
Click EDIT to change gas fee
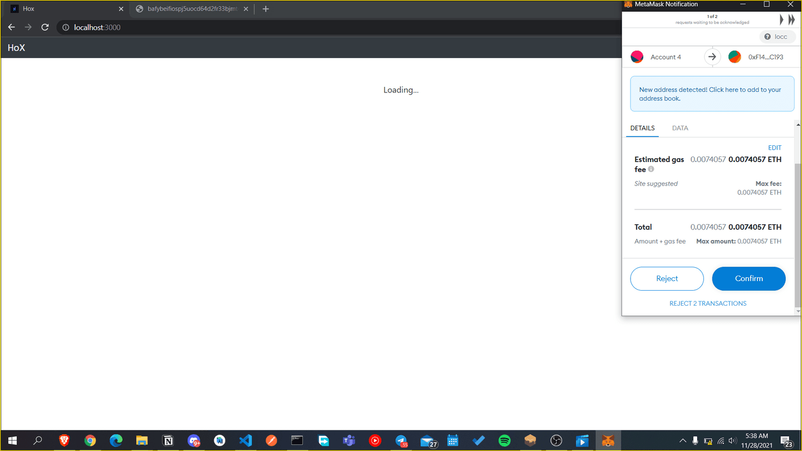[775, 148]
